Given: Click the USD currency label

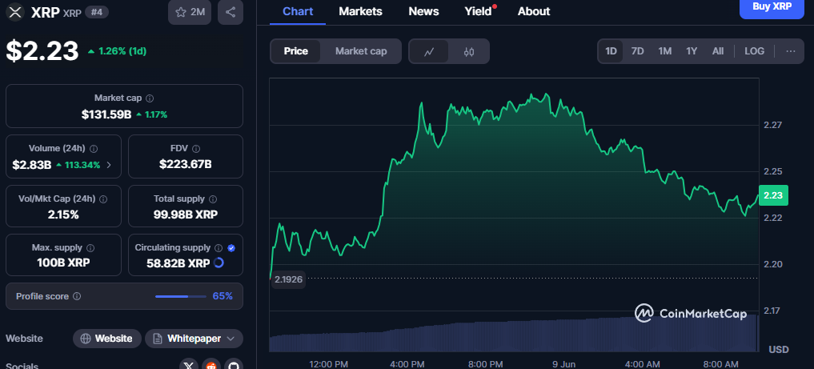Looking at the screenshot, I should [778, 350].
